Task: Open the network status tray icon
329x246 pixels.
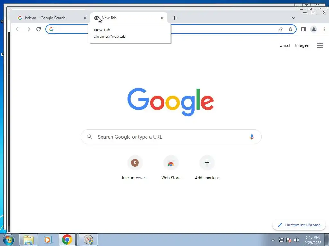Action: click(281, 240)
